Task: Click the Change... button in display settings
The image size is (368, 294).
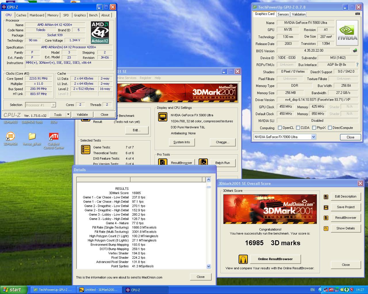Action: click(223, 142)
